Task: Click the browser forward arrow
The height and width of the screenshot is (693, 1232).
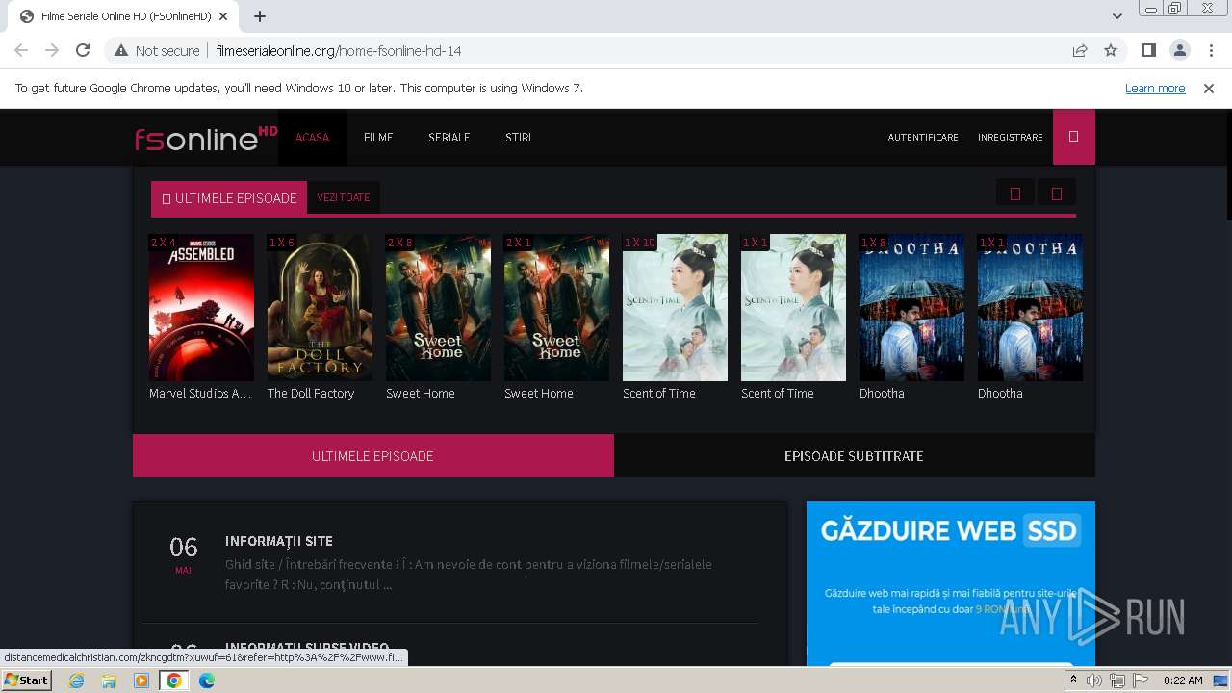Action: pos(52,50)
